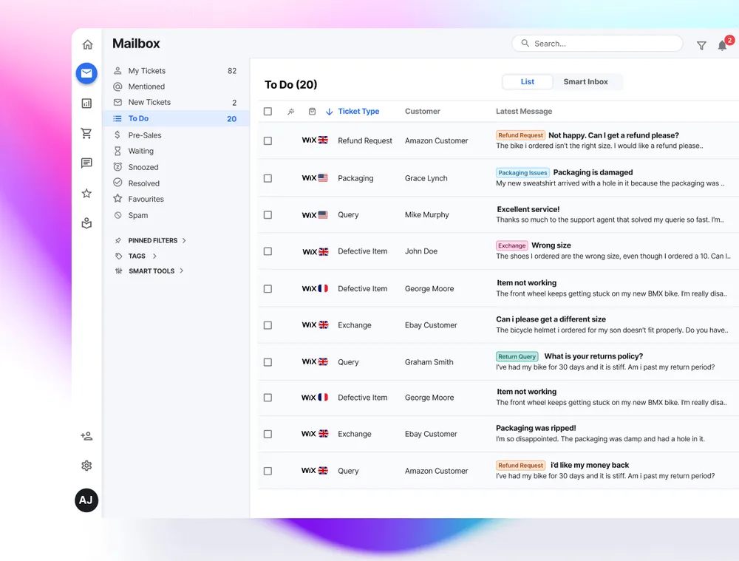Viewport: 739px width, 561px height.
Task: Open the analytics reports icon
Action: point(86,103)
